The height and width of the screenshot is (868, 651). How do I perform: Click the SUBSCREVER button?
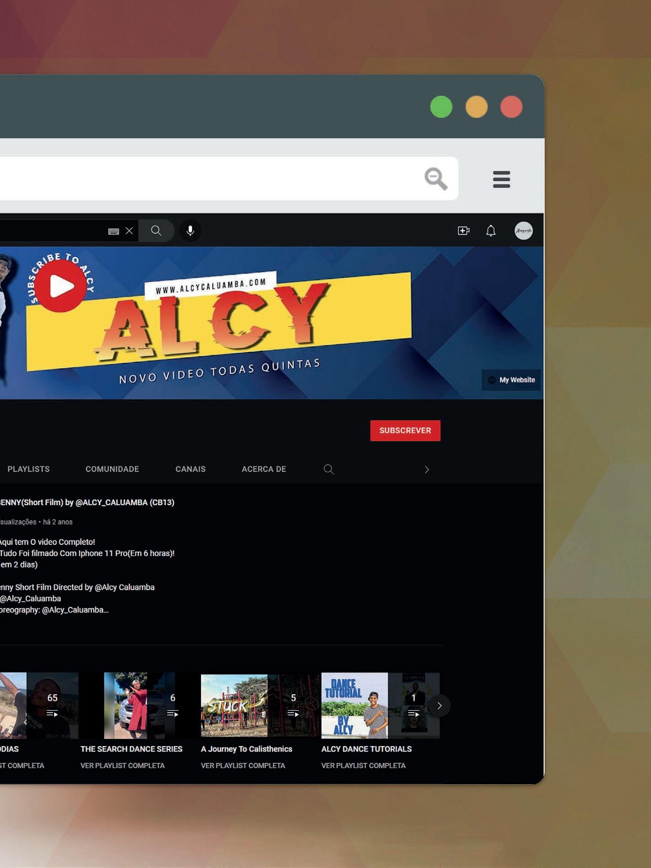405,430
